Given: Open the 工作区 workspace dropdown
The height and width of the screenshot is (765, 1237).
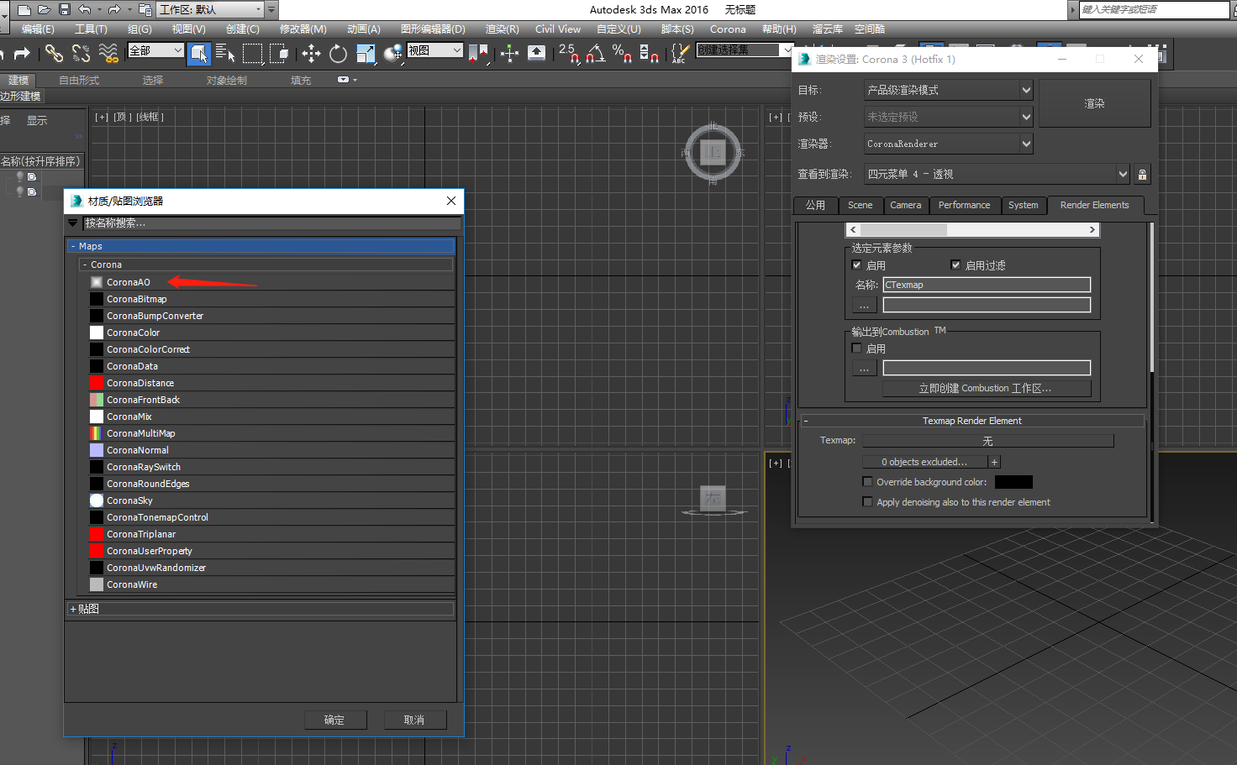Looking at the screenshot, I should click(x=210, y=10).
